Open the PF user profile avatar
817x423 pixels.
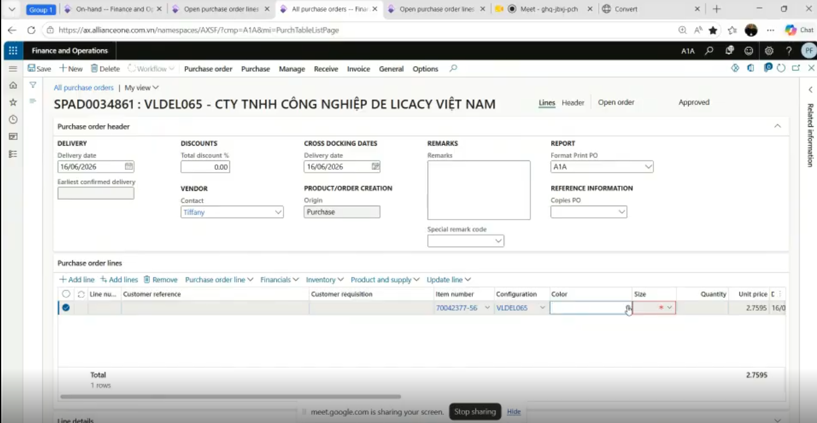pos(809,51)
